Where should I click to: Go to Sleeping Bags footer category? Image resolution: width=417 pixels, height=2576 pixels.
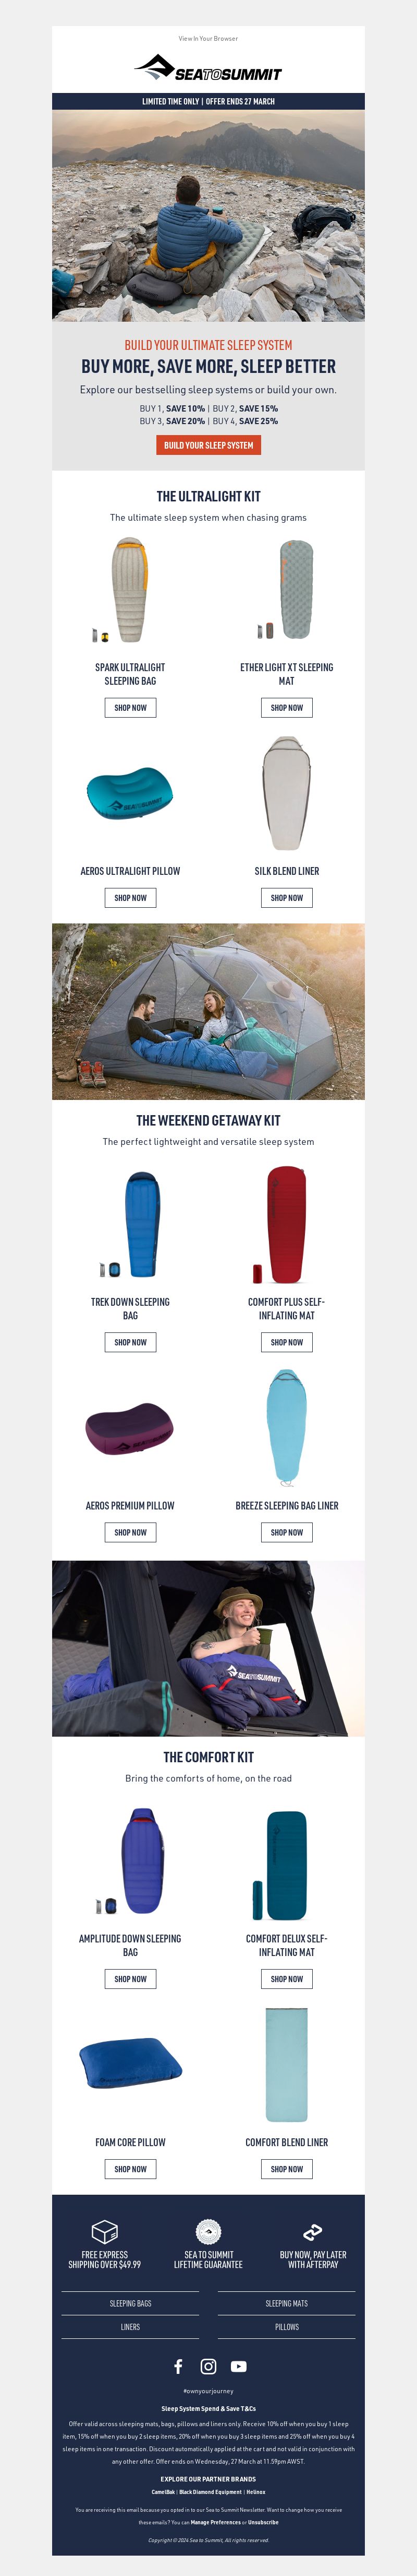tap(131, 2303)
